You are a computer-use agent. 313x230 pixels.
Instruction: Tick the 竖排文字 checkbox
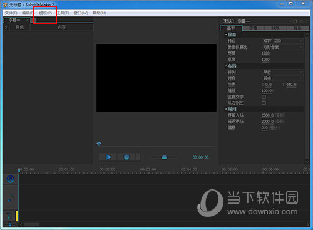coord(264,97)
